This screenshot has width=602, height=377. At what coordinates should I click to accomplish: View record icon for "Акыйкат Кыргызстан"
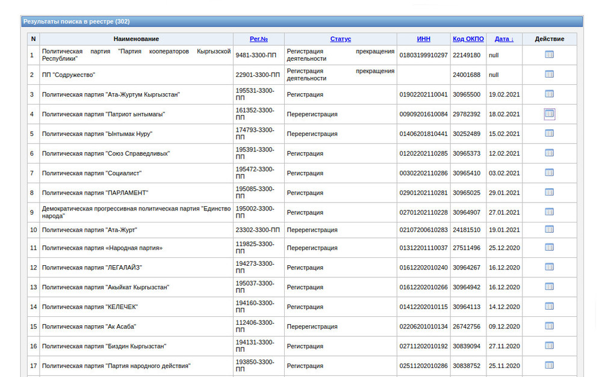550,286
